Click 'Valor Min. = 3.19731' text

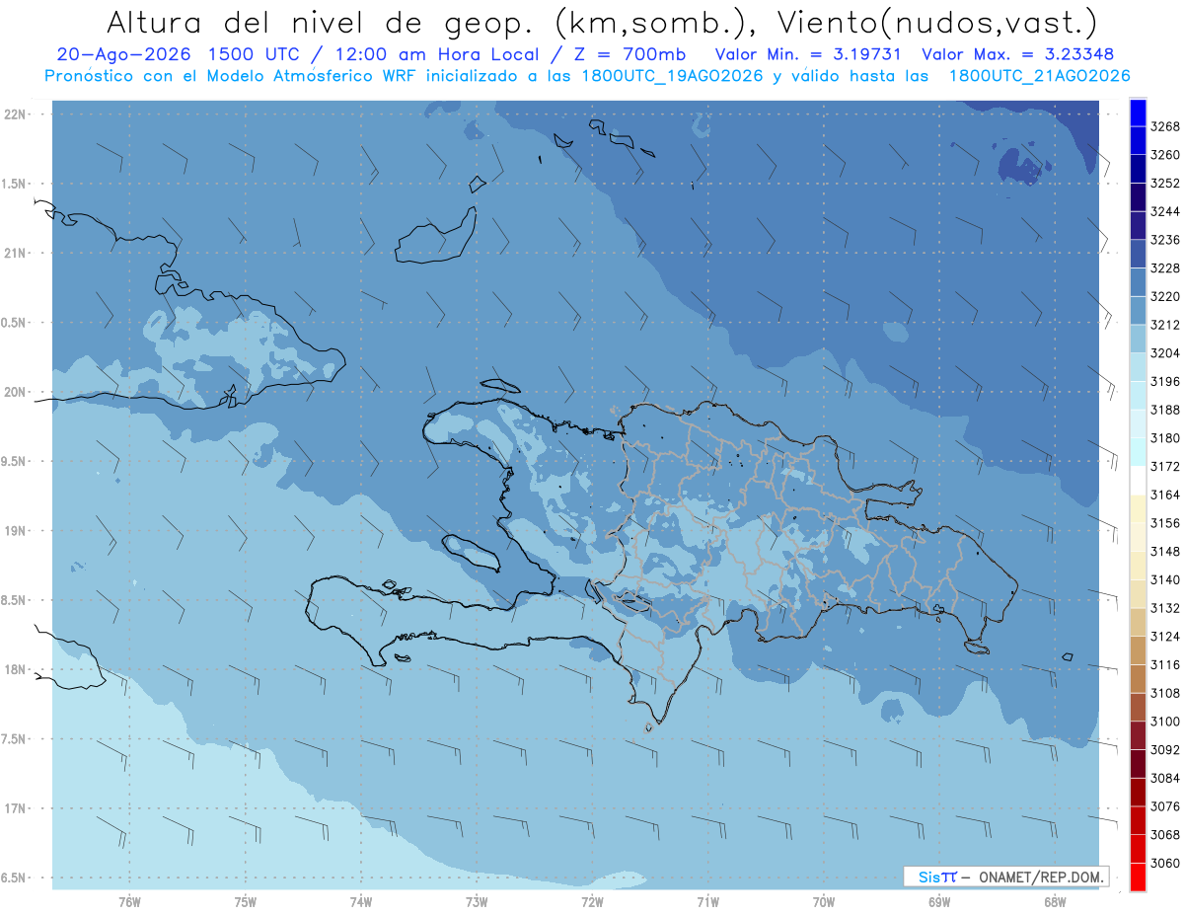[x=810, y=54]
